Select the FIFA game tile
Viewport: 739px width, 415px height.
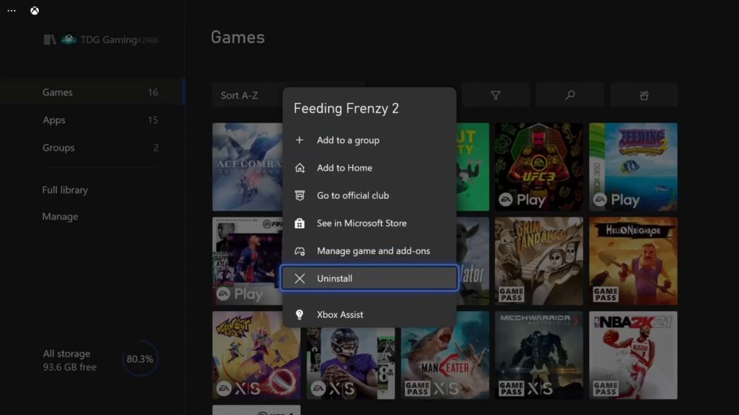(x=248, y=261)
